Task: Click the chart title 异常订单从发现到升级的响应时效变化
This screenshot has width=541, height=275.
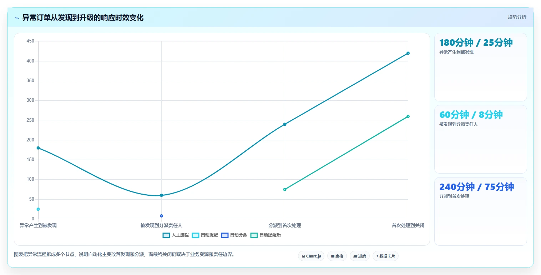Action: 83,18
